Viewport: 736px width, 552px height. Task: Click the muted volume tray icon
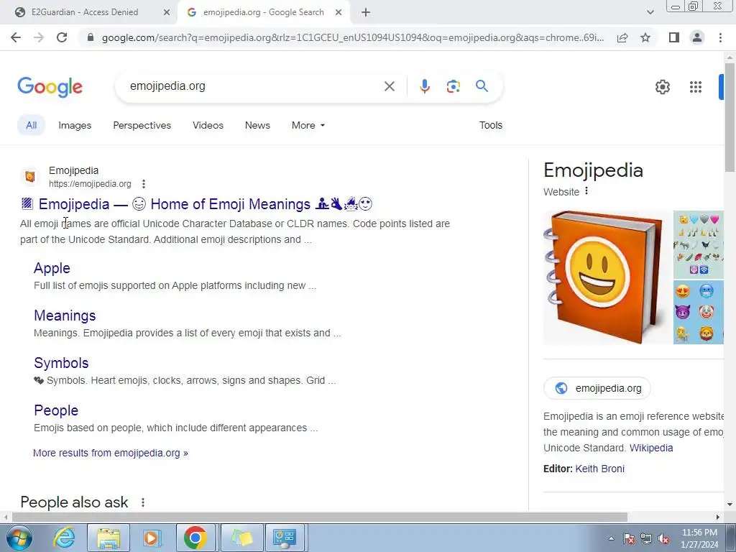click(663, 539)
